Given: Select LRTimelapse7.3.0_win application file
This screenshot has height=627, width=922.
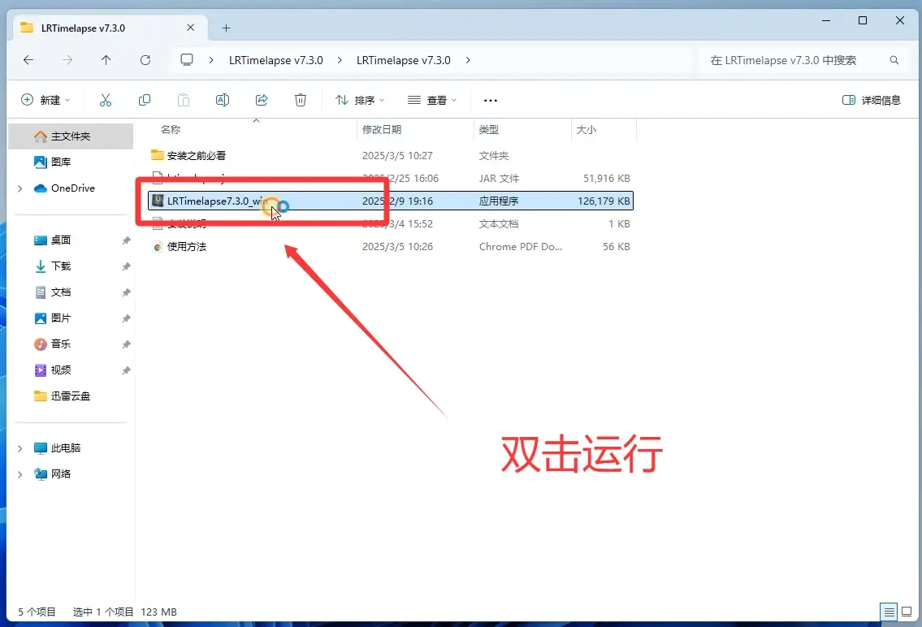Looking at the screenshot, I should coord(391,201).
